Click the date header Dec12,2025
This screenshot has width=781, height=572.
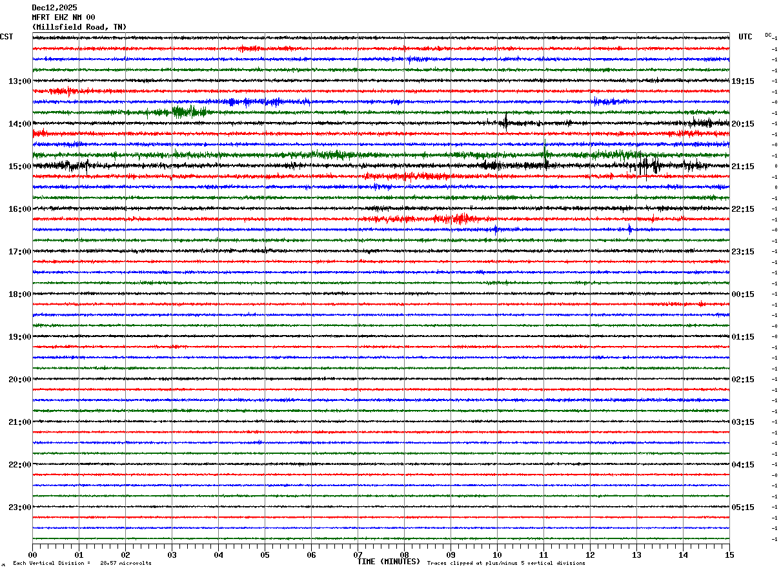tap(54, 8)
